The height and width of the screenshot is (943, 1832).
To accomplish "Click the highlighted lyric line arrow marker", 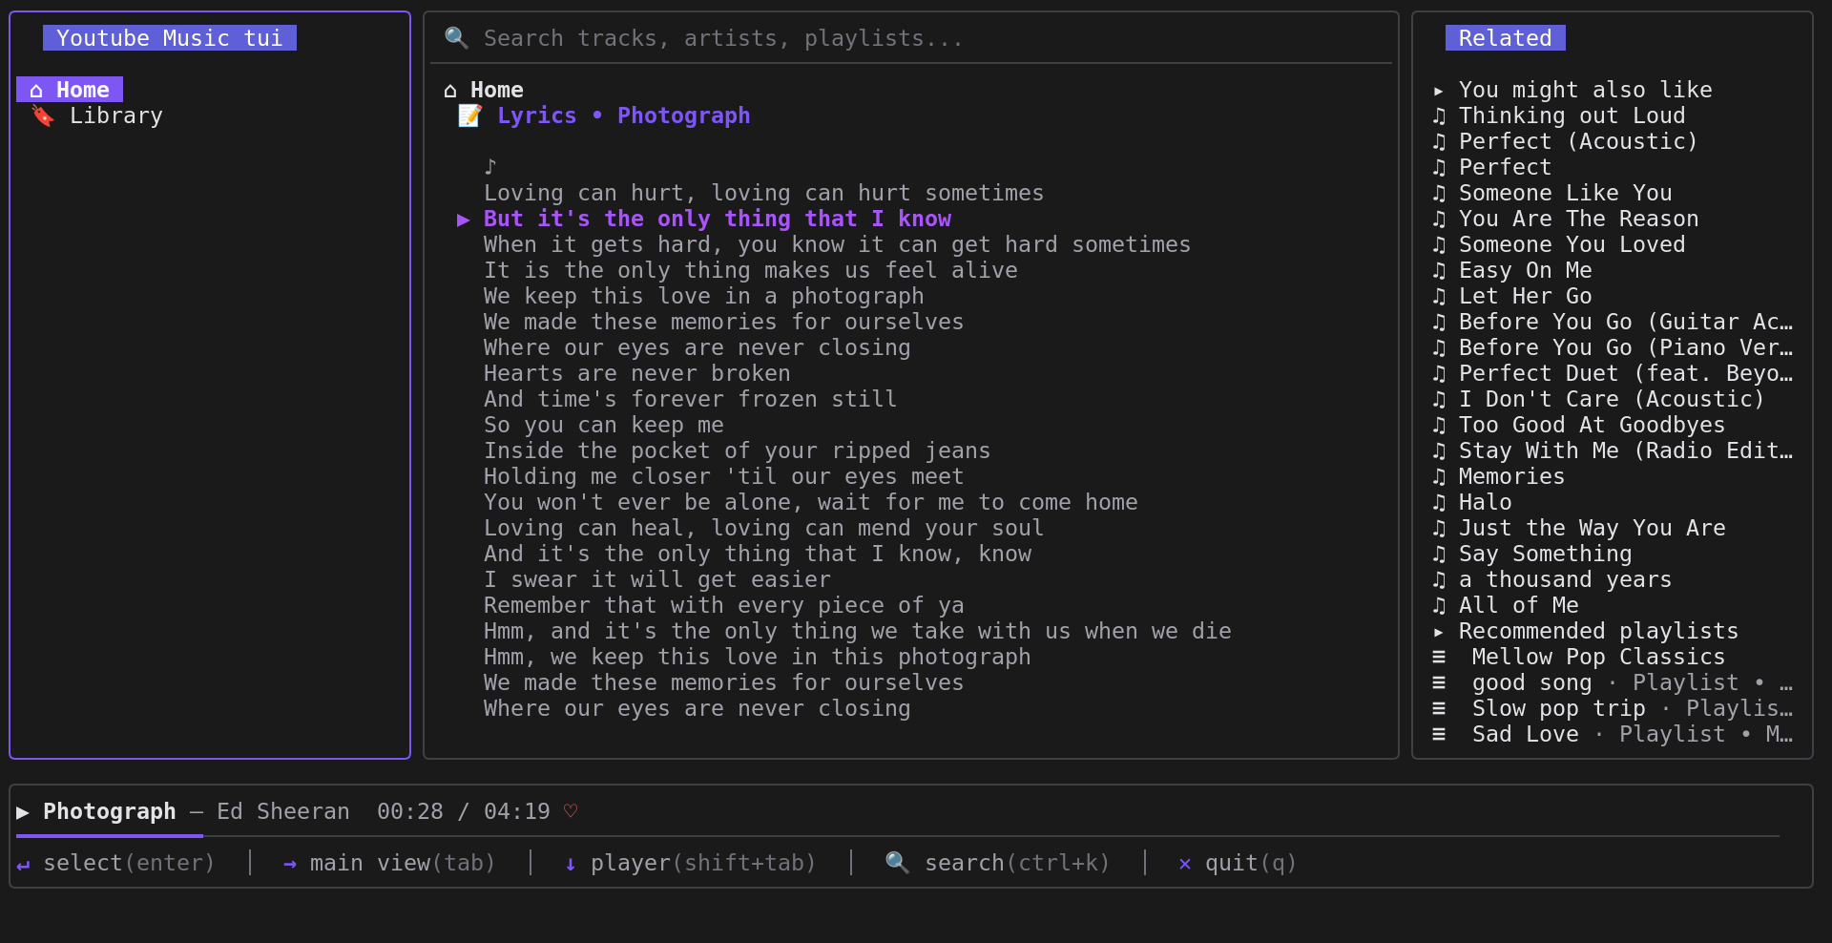I will coord(463,220).
